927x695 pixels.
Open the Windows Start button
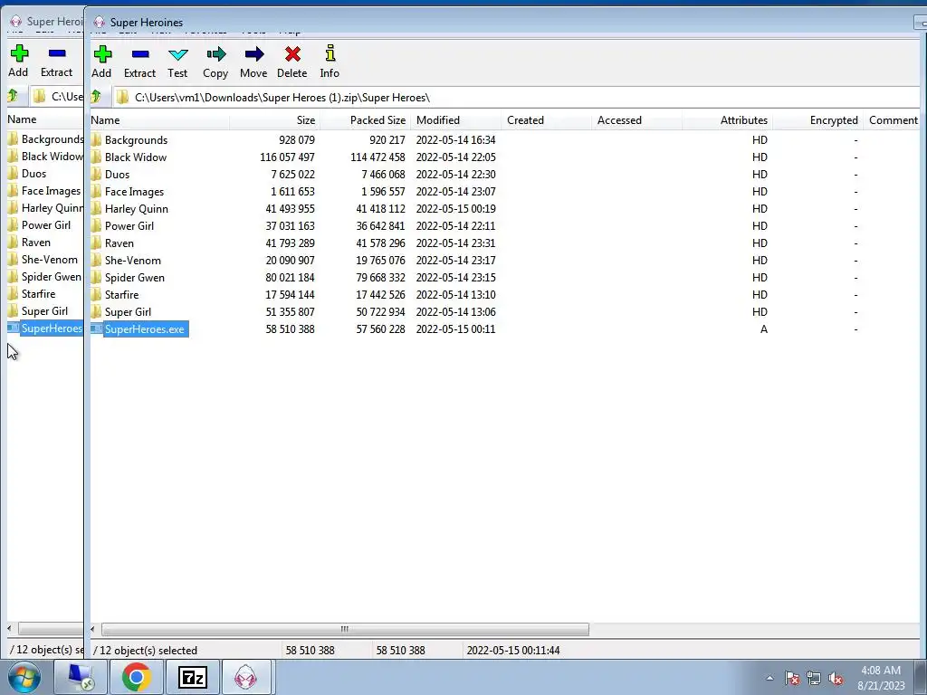(24, 677)
